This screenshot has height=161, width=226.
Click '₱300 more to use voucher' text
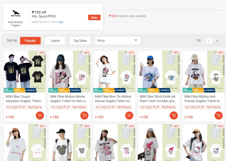[127, 16]
